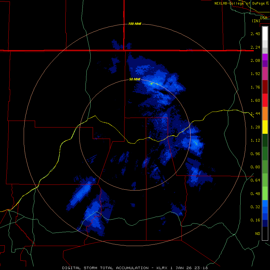The width and height of the screenshot is (270, 270).
Task: Click the [IN] units label
Action: pos(256,21)
